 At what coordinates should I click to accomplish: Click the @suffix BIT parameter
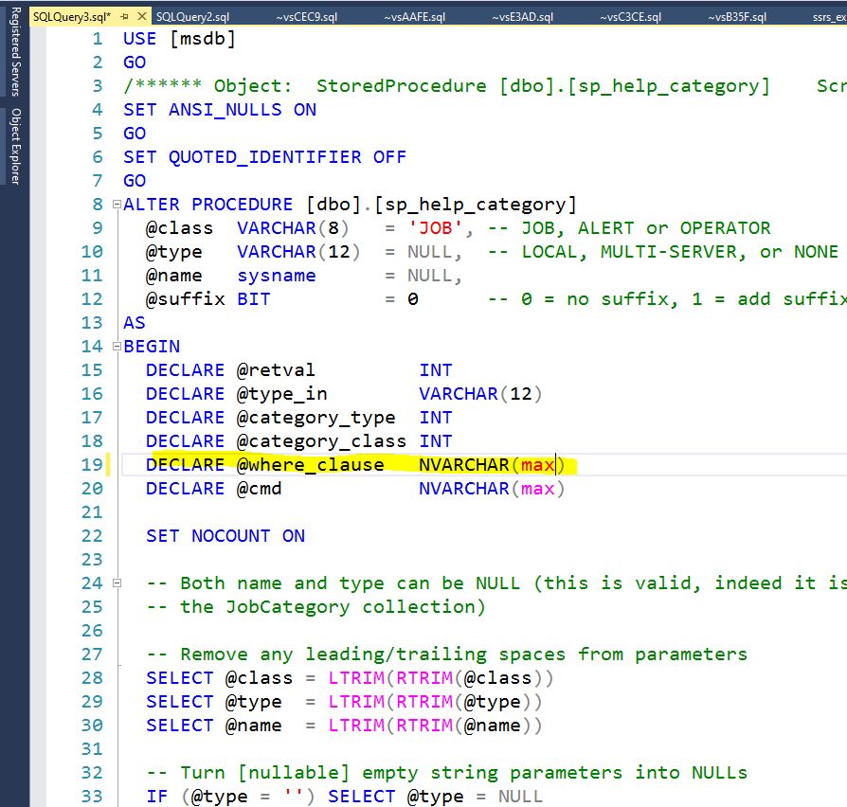208,299
